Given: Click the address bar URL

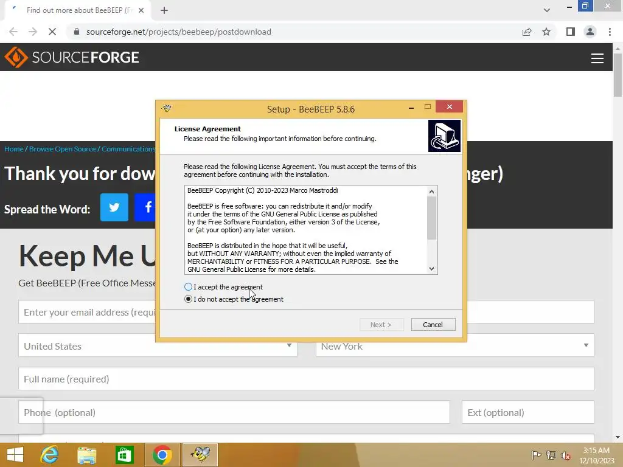Looking at the screenshot, I should 179,32.
